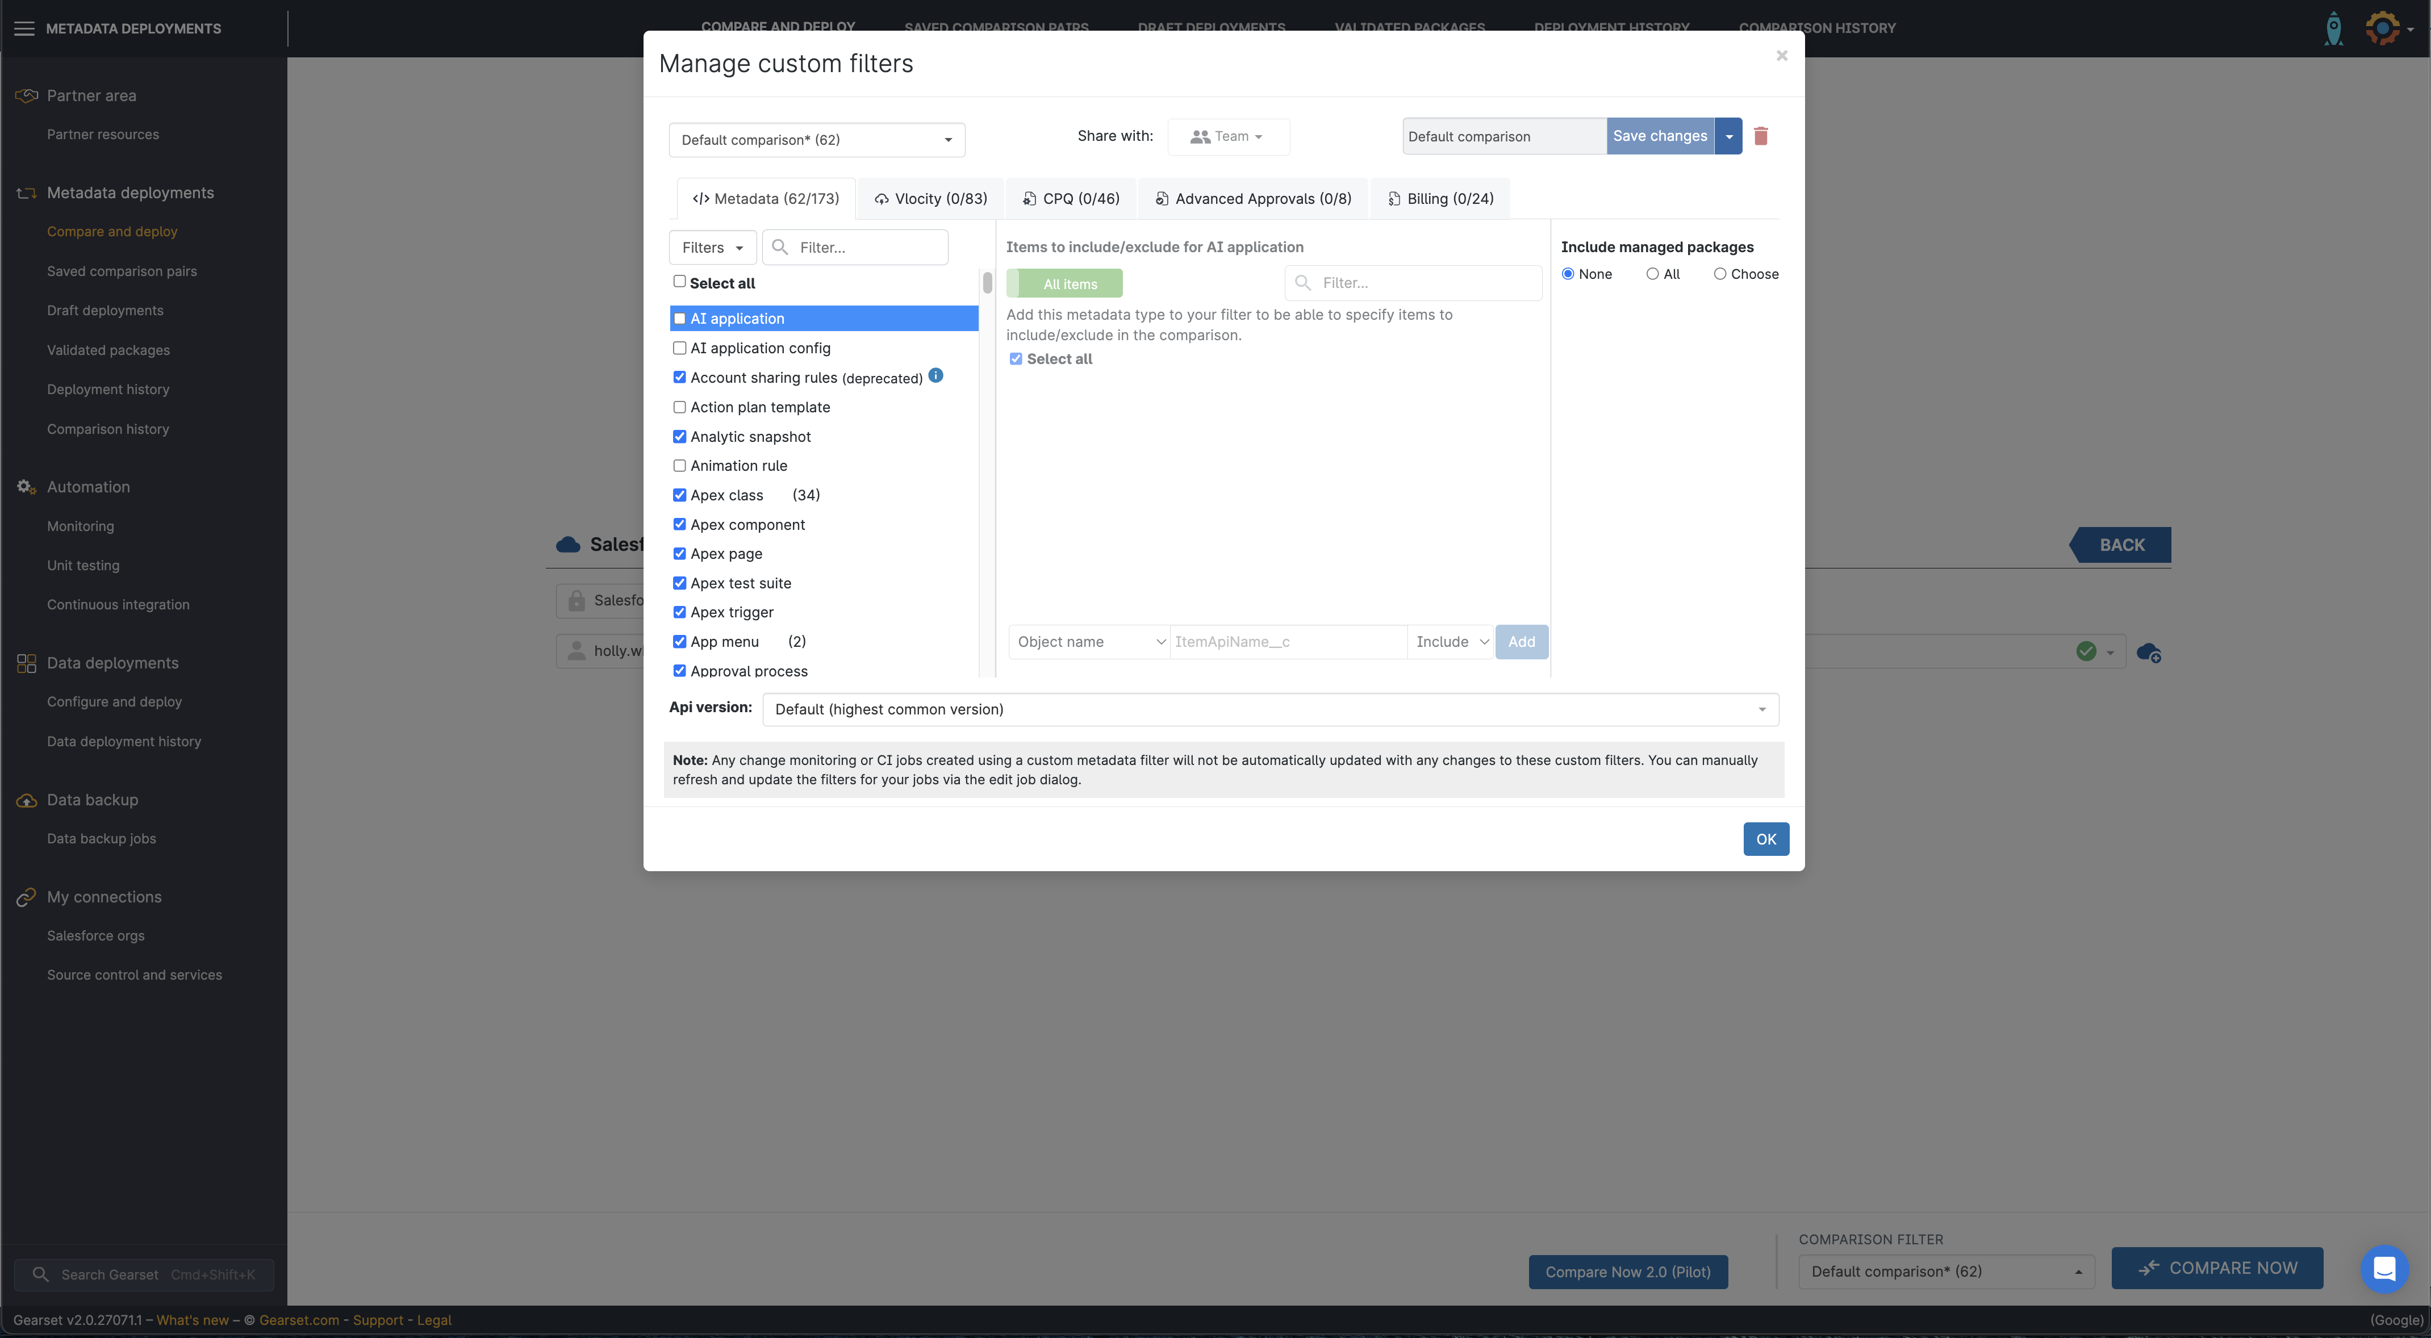Open the intercom chat bubble icon
The image size is (2431, 1338).
click(x=2384, y=1269)
